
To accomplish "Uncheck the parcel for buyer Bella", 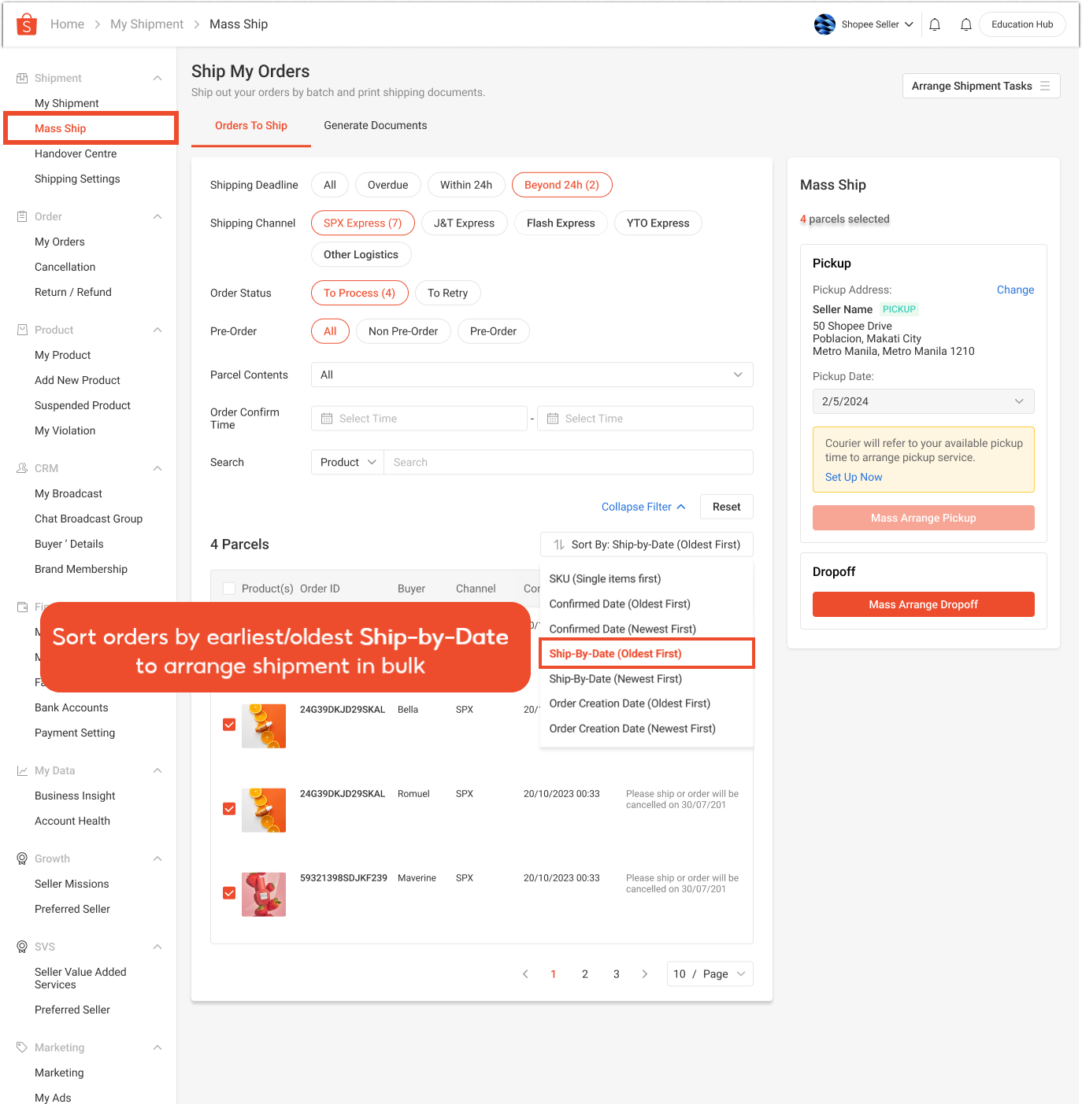I will (229, 724).
